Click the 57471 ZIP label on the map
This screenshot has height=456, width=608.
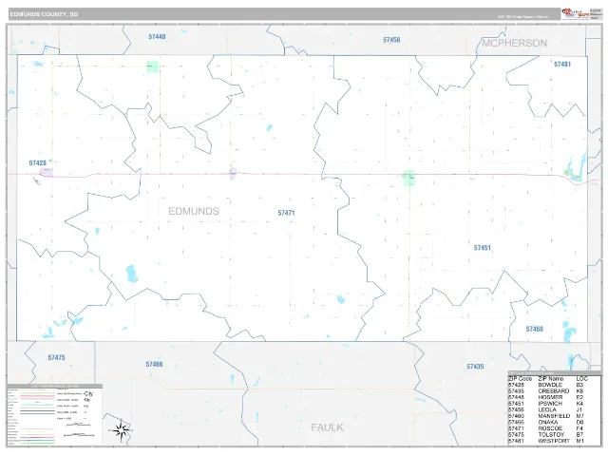(x=286, y=213)
